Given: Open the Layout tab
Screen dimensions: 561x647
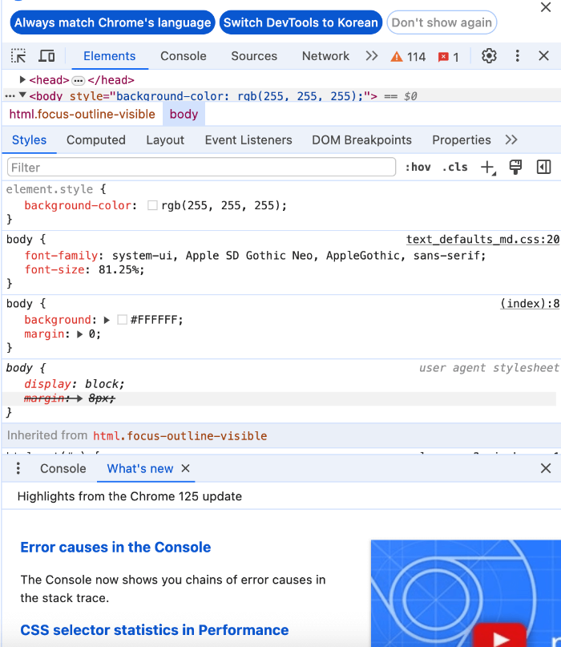Looking at the screenshot, I should (165, 140).
